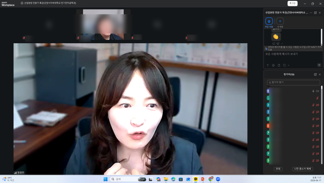Image resolution: width=324 pixels, height=183 pixels.
Task: Open the emoji picker in chat composer
Action: point(273,65)
